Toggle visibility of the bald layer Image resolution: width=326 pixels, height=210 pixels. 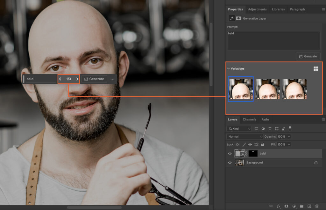pos(230,154)
